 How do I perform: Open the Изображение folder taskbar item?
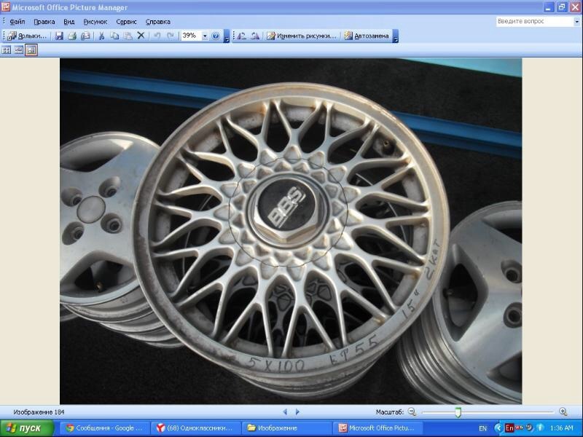coord(286,428)
